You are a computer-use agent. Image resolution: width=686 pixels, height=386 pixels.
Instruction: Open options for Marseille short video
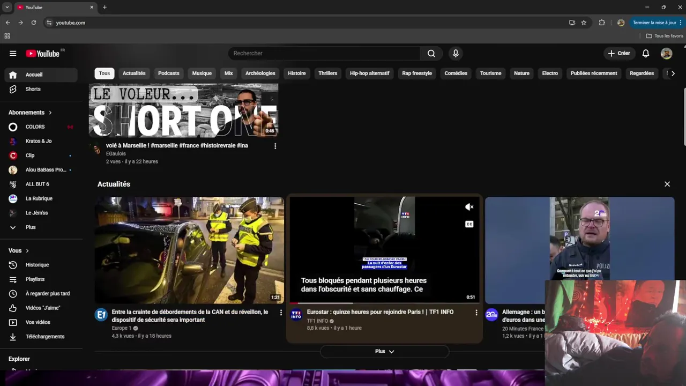click(x=275, y=146)
